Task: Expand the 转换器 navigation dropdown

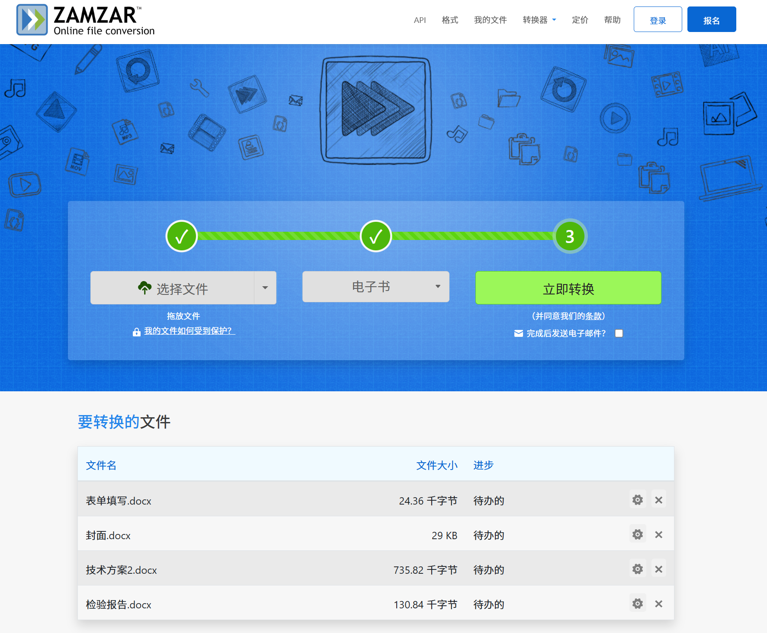Action: point(539,19)
